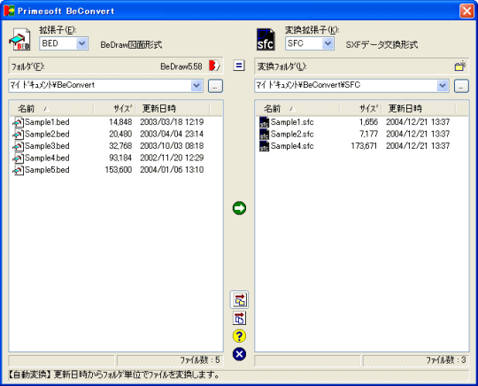Click the auto folder conversion icon
Image resolution: width=478 pixels, height=386 pixels.
(x=239, y=300)
